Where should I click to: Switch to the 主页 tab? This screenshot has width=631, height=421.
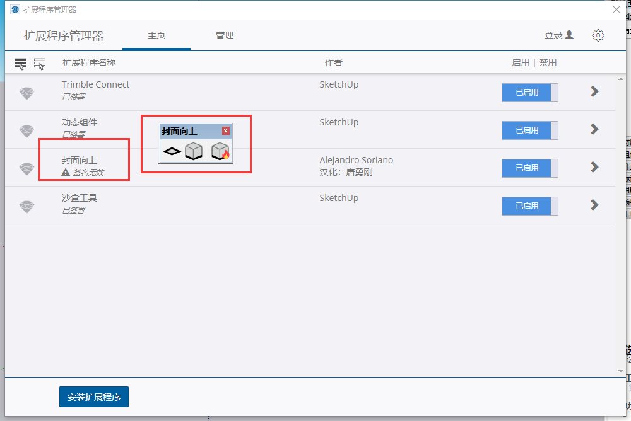[x=156, y=35]
